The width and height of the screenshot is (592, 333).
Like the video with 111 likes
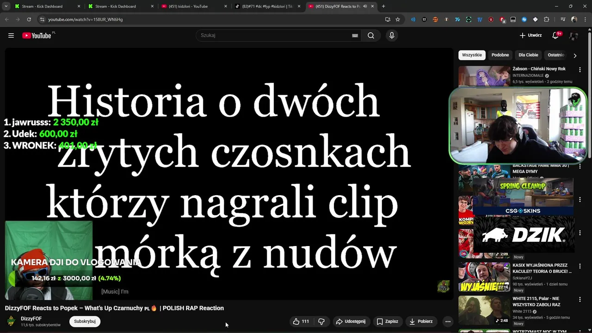tap(301, 321)
